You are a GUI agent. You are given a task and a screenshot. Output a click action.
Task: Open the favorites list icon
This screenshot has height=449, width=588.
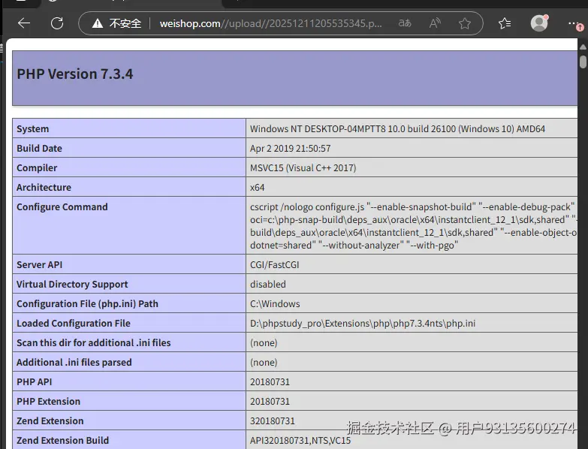[505, 23]
